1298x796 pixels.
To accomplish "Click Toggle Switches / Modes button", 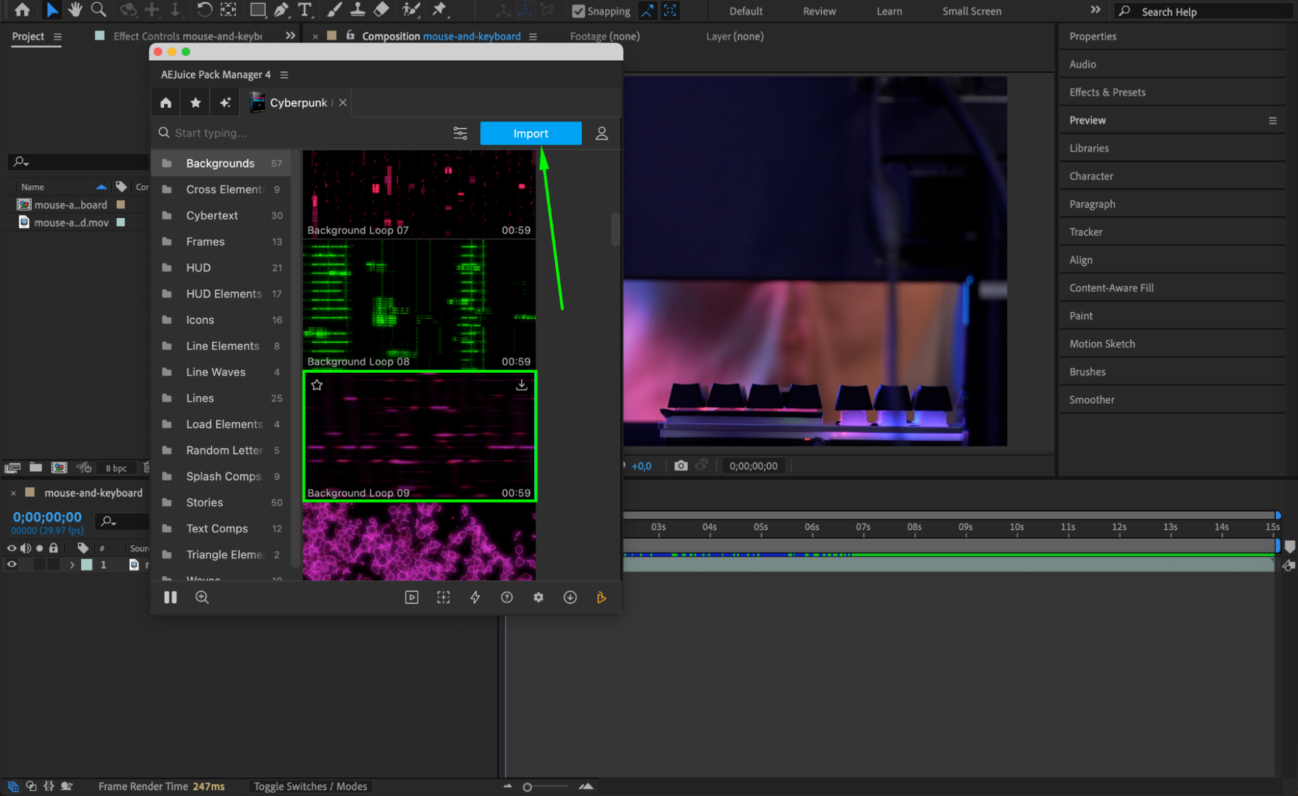I will pos(310,786).
